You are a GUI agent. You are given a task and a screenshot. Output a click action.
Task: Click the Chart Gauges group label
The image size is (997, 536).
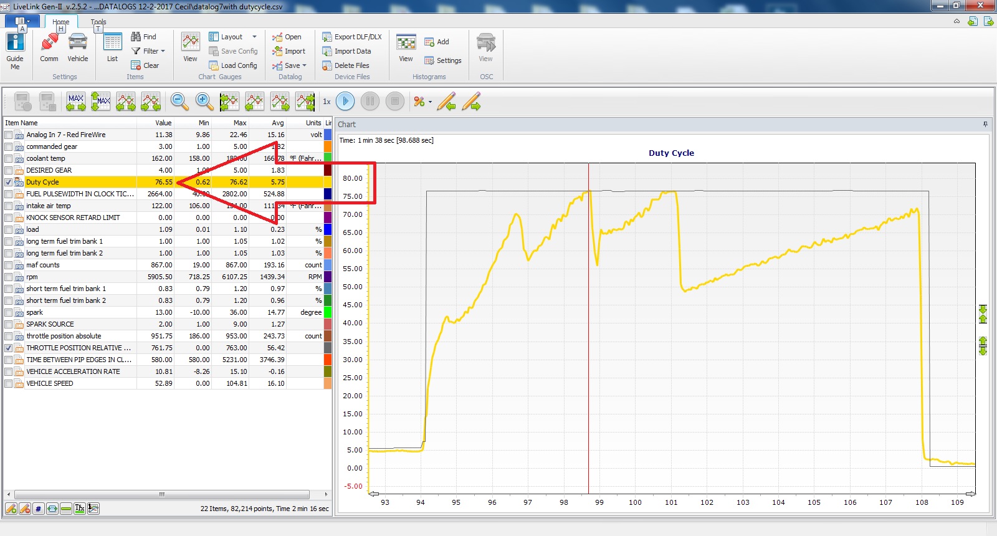pos(220,77)
